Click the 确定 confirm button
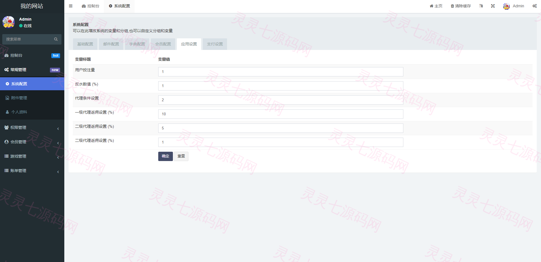The image size is (541, 262). coord(166,156)
